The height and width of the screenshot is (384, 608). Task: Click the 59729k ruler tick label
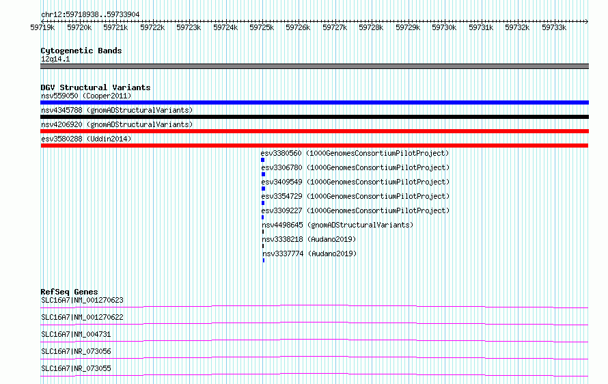408,27
